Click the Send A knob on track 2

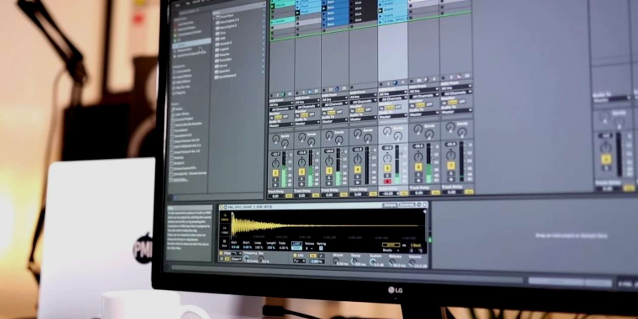coord(302,137)
